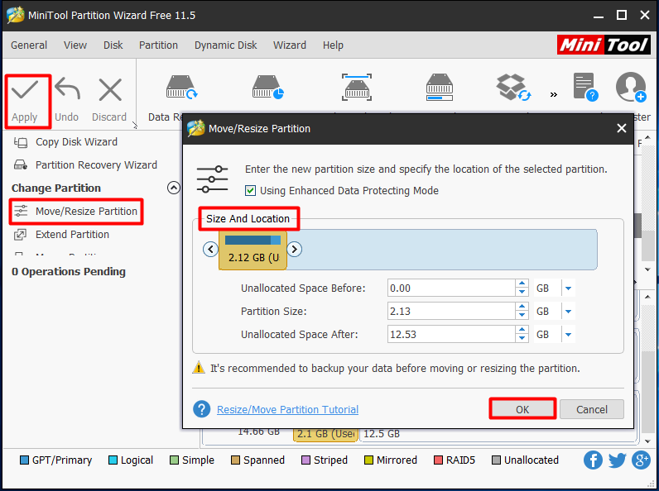Cancel the Move/Resize dialog
659x491 pixels.
point(592,409)
